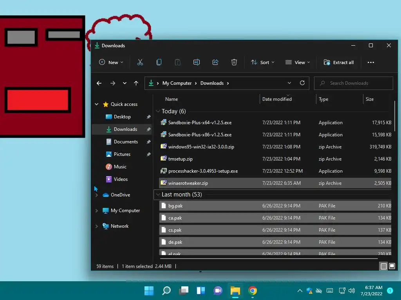
Task: Select the de.pak file
Action: (x=275, y=242)
